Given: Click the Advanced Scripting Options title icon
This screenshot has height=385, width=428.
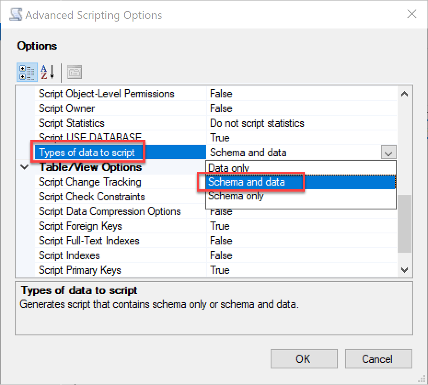Looking at the screenshot, I should [17, 15].
